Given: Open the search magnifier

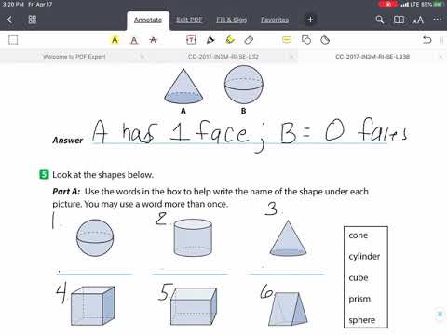Looking at the screenshot, I should (379, 20).
